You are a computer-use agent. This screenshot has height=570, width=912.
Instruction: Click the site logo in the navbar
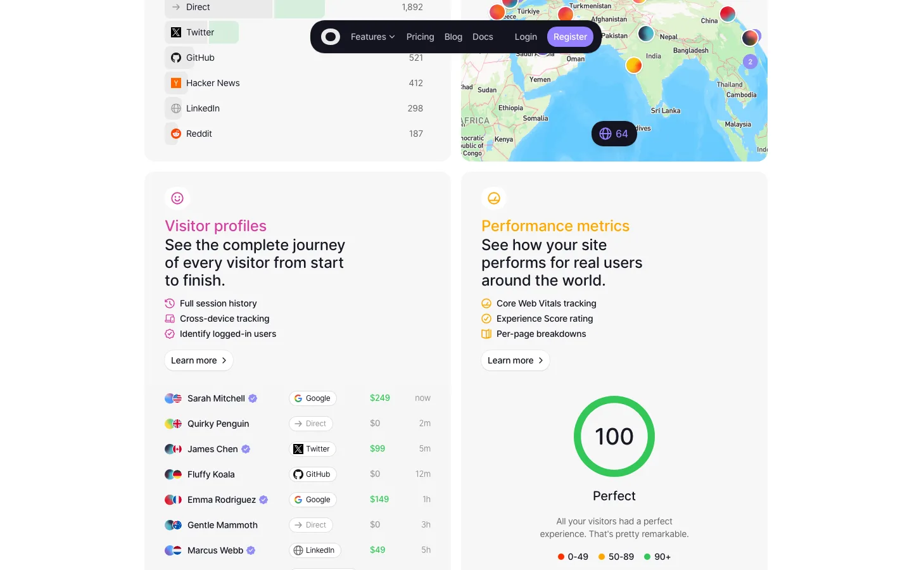coord(331,37)
